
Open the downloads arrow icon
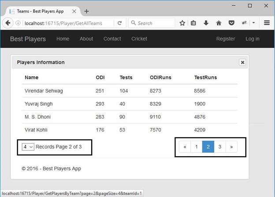click(206, 23)
